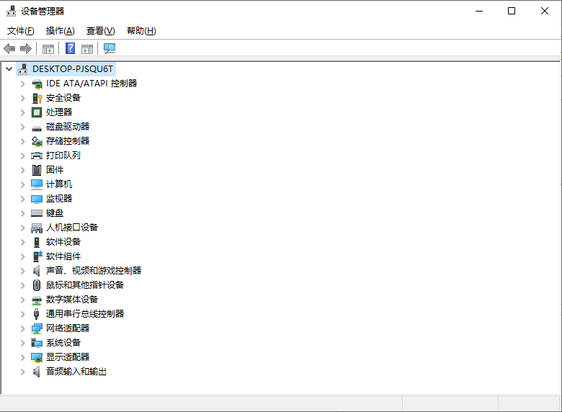Click the show/hide action pane icon

click(x=87, y=49)
